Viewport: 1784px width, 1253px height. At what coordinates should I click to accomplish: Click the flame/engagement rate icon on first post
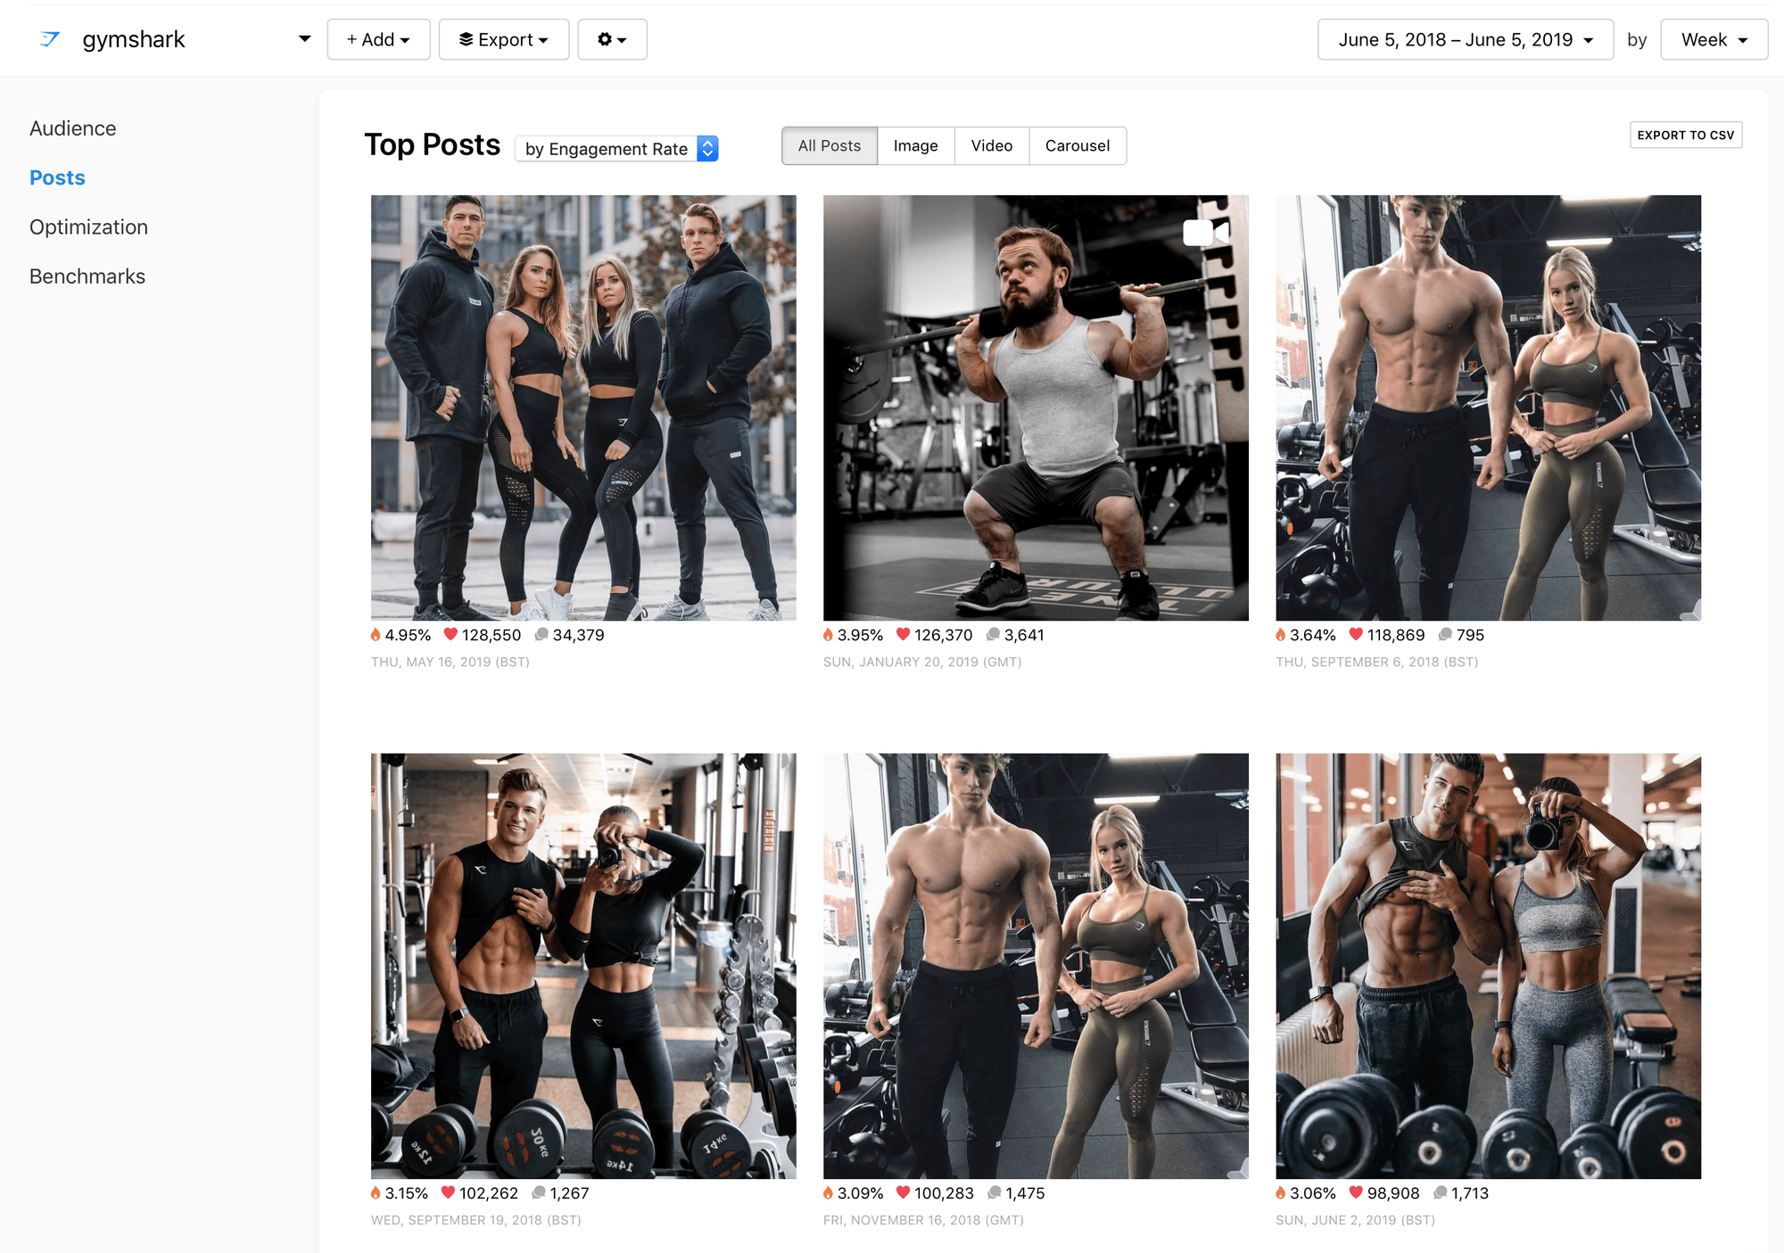376,635
